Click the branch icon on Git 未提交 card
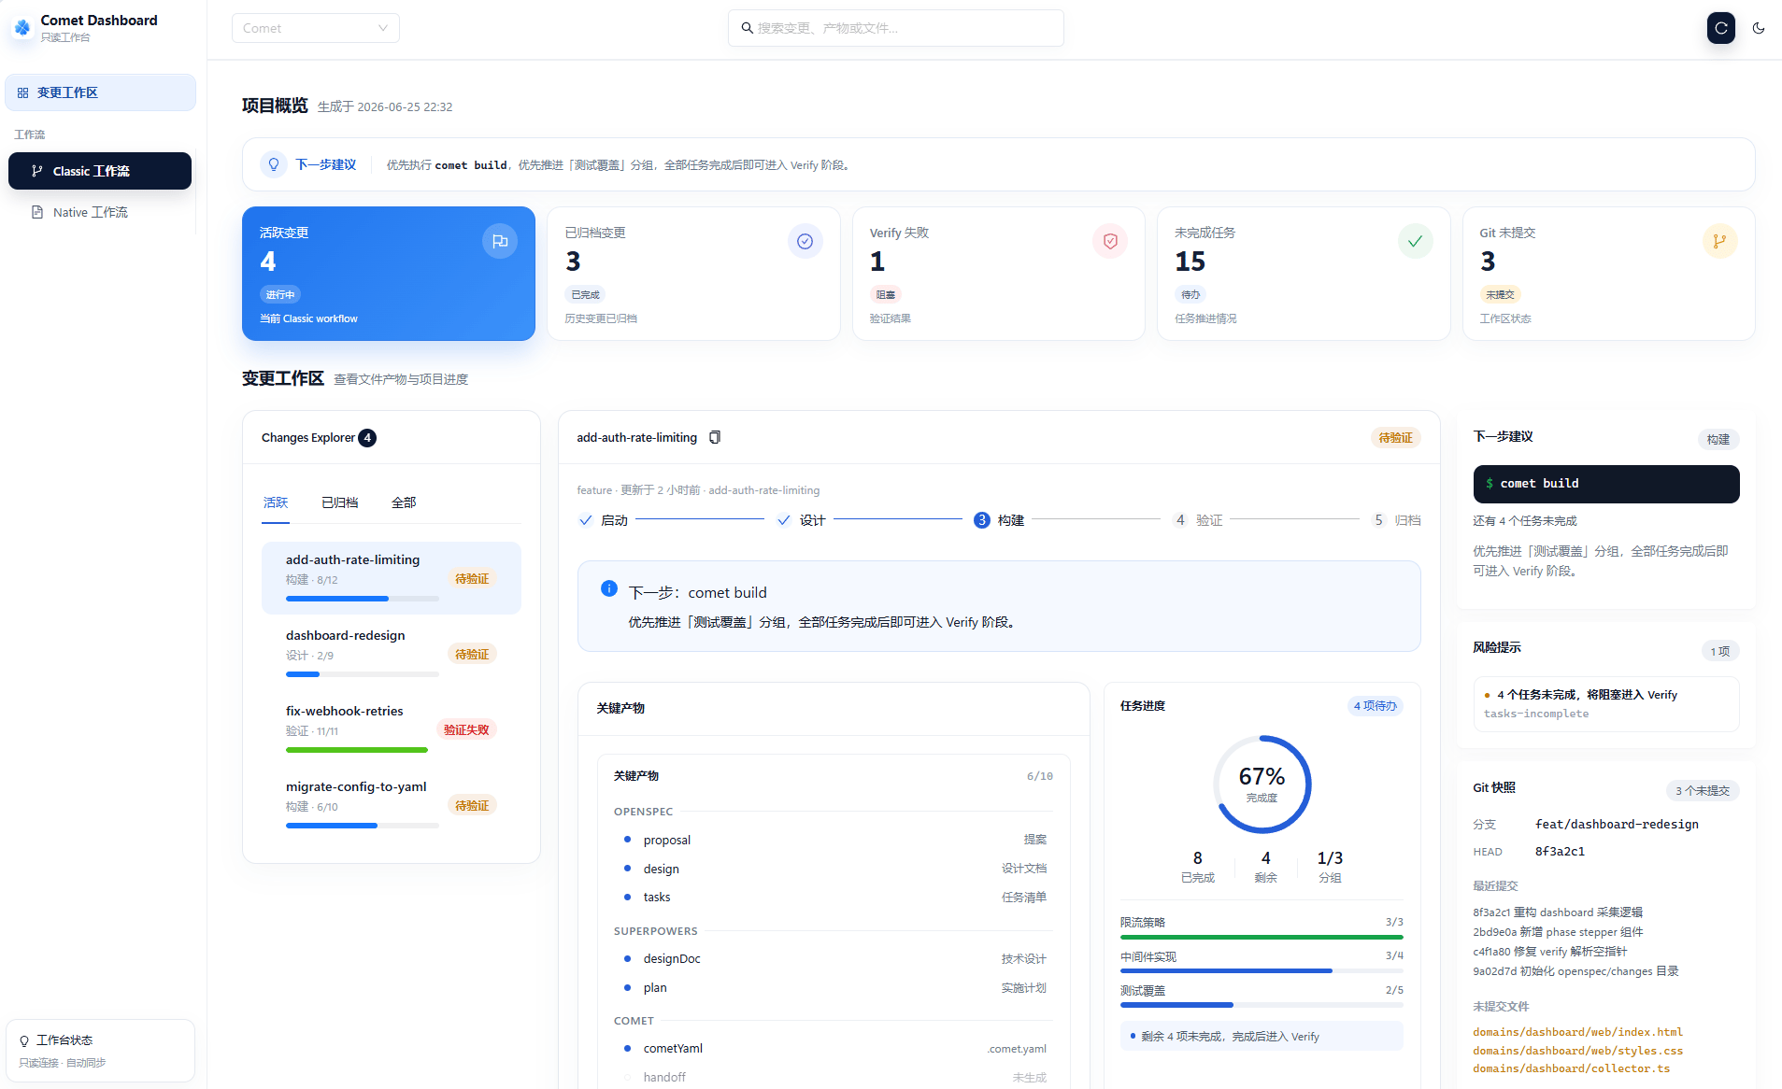Image resolution: width=1782 pixels, height=1089 pixels. click(x=1719, y=241)
